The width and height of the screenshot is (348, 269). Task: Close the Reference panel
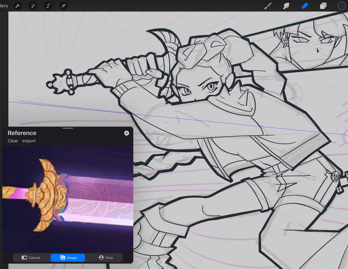click(127, 133)
